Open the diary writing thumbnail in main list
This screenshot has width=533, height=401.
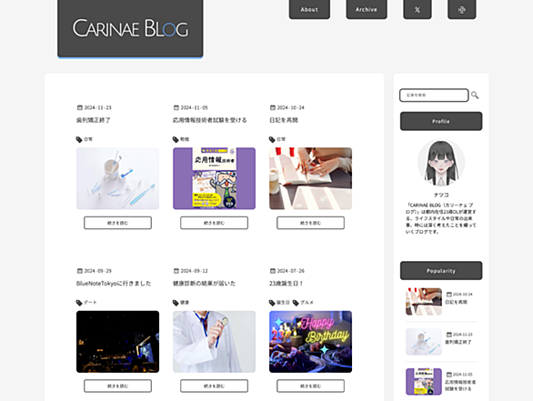311,178
